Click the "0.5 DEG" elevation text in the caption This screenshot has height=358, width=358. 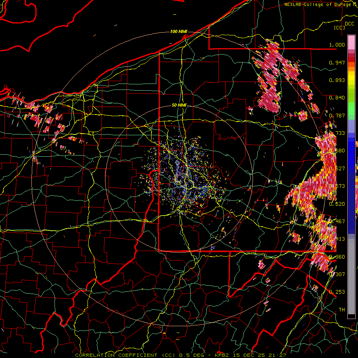[191, 355]
